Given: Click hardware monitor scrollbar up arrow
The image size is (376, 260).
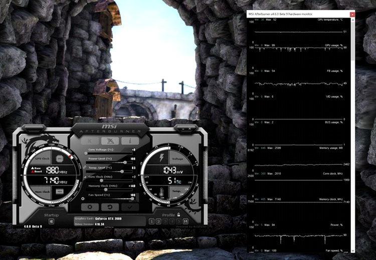Looking at the screenshot, I should click(x=353, y=21).
